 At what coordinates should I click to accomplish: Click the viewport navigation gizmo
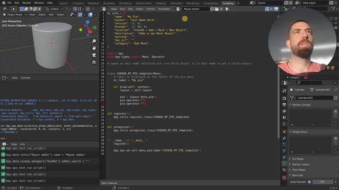[88, 28]
